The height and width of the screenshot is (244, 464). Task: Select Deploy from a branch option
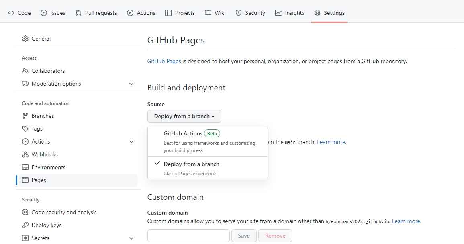pyautogui.click(x=207, y=168)
